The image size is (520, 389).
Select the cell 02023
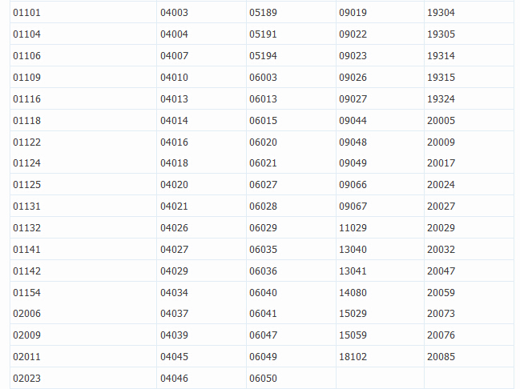coord(26,379)
